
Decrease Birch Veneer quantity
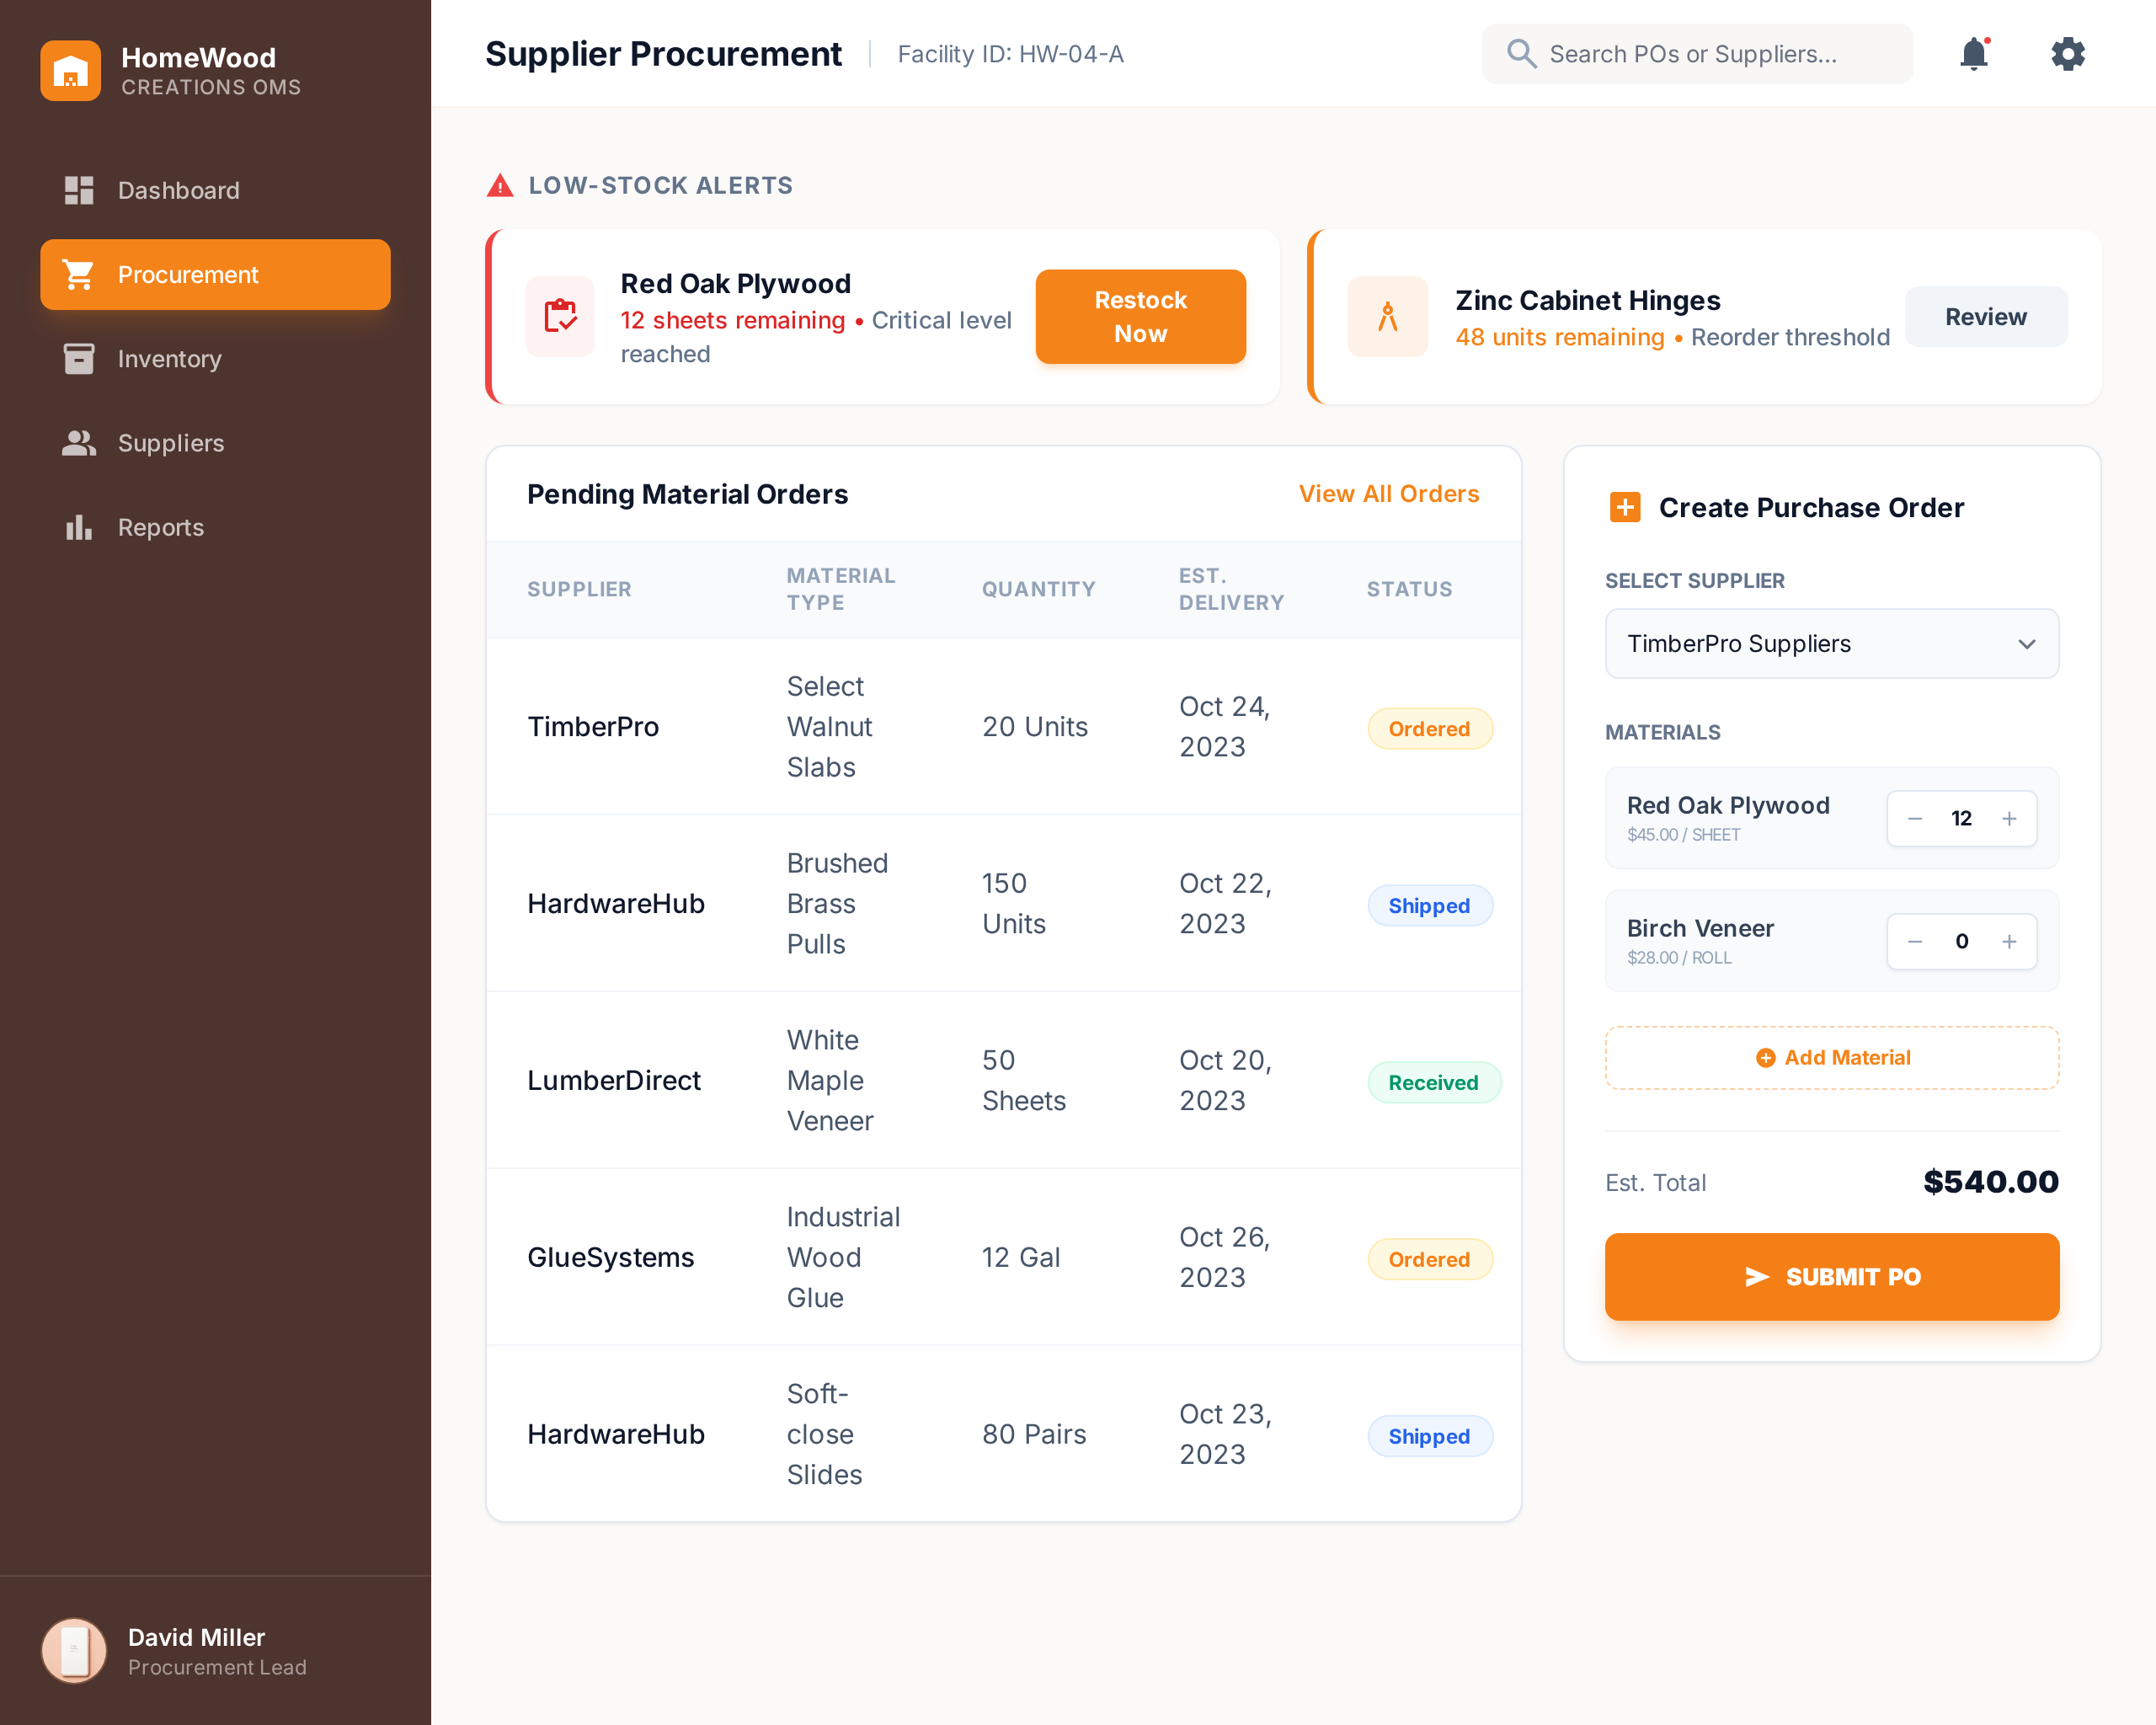pyautogui.click(x=1915, y=942)
